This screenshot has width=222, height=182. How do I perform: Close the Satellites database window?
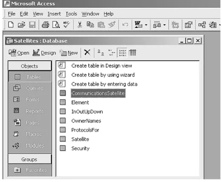198,41
